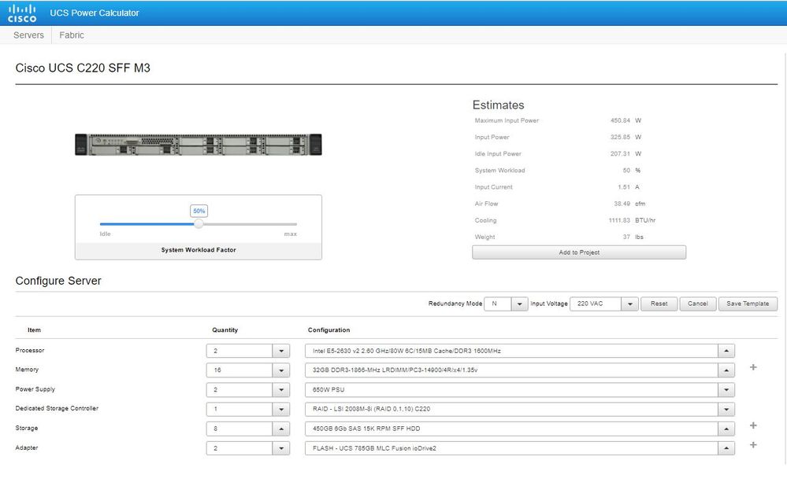Open the Memory configuration dropdown arrow
Image resolution: width=787 pixels, height=486 pixels.
tap(726, 370)
